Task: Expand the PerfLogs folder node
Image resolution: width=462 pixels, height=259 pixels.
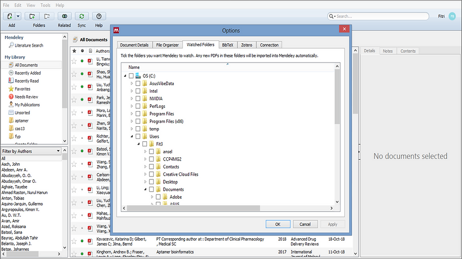Action: pyautogui.click(x=132, y=106)
